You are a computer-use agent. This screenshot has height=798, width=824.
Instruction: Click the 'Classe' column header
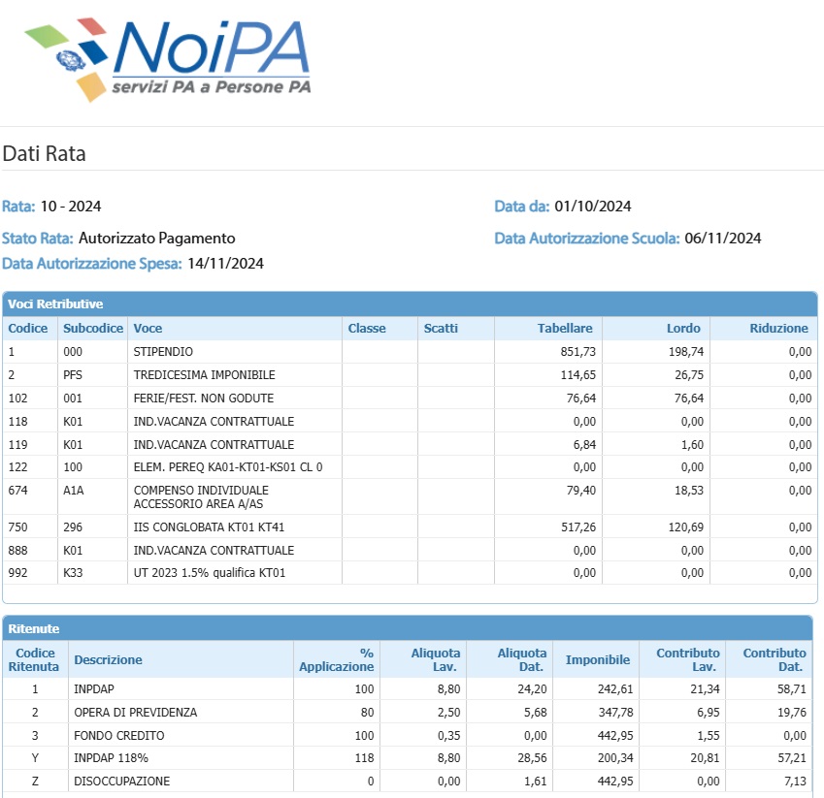point(367,328)
